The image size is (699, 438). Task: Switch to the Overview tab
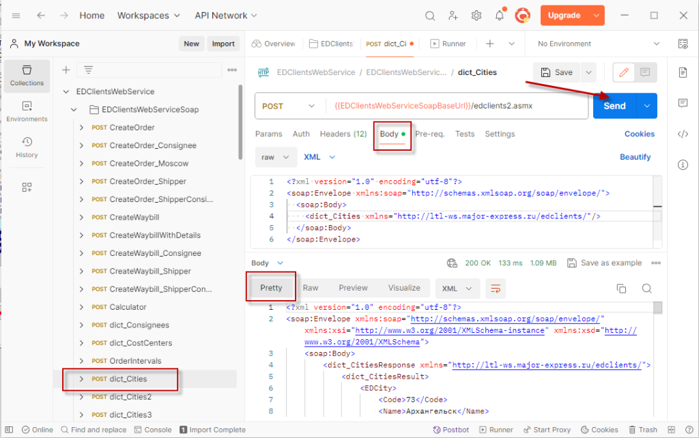click(x=273, y=44)
